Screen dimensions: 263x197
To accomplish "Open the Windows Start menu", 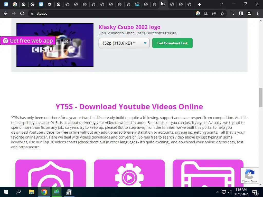I will point(6,192).
